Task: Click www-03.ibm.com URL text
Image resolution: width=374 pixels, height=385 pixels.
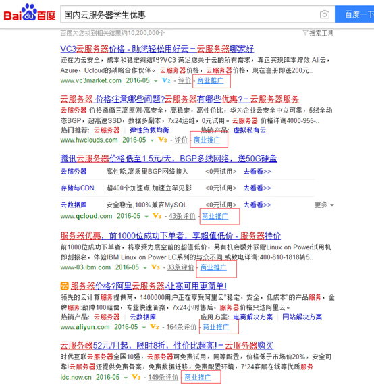Action: [x=86, y=267]
